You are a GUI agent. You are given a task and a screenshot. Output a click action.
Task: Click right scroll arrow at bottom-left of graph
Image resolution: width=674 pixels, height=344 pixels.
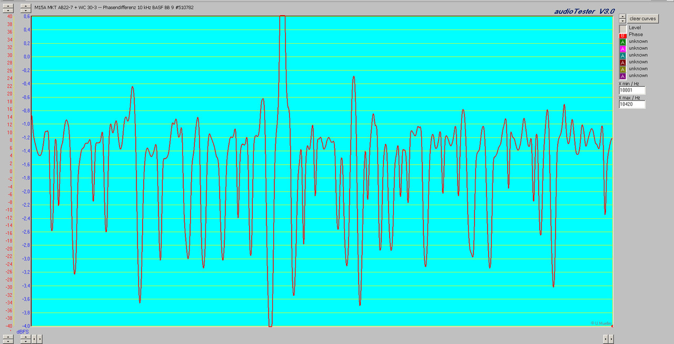tap(40, 339)
